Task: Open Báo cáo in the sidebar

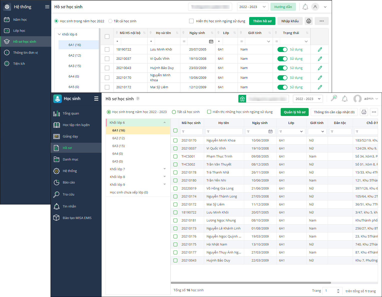Action: tap(69, 182)
